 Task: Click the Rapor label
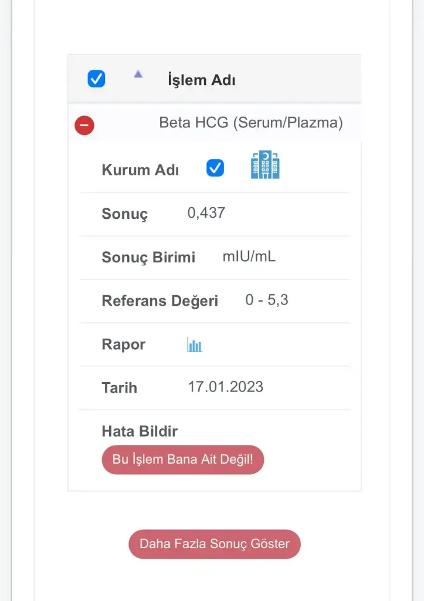123,345
